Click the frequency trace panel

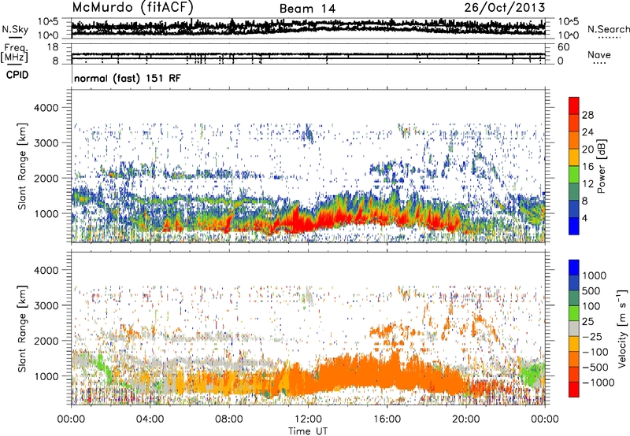pyautogui.click(x=308, y=54)
